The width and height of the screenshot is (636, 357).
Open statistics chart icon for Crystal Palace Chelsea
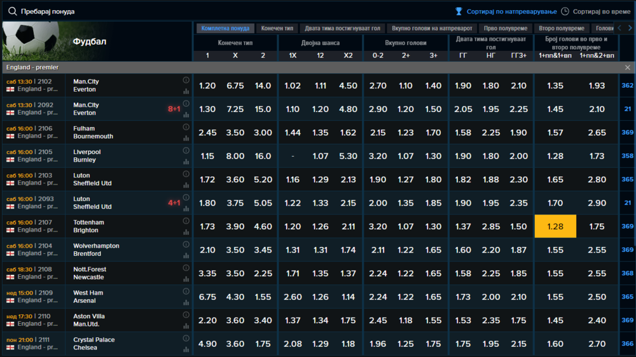pyautogui.click(x=186, y=349)
